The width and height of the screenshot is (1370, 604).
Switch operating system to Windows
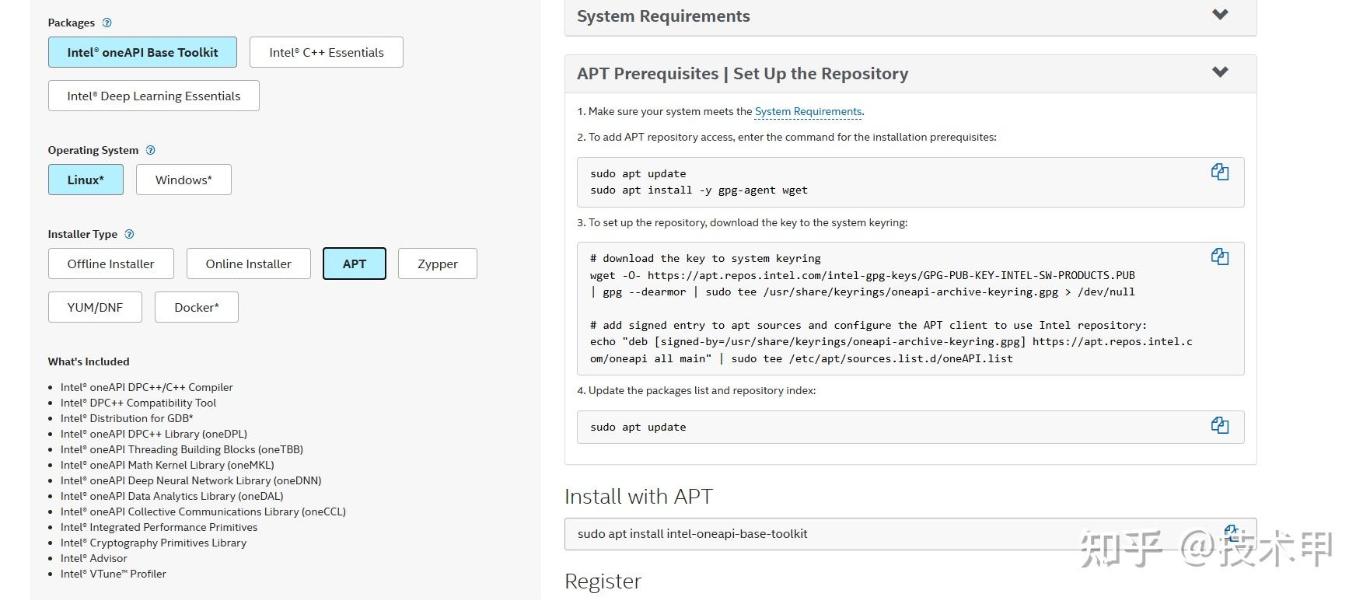click(183, 180)
